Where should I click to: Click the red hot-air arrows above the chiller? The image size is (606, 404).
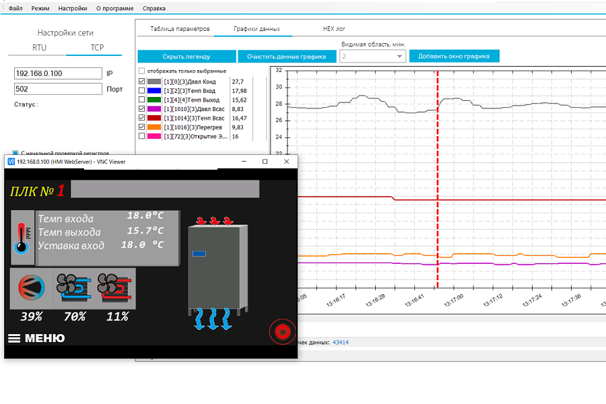(215, 221)
